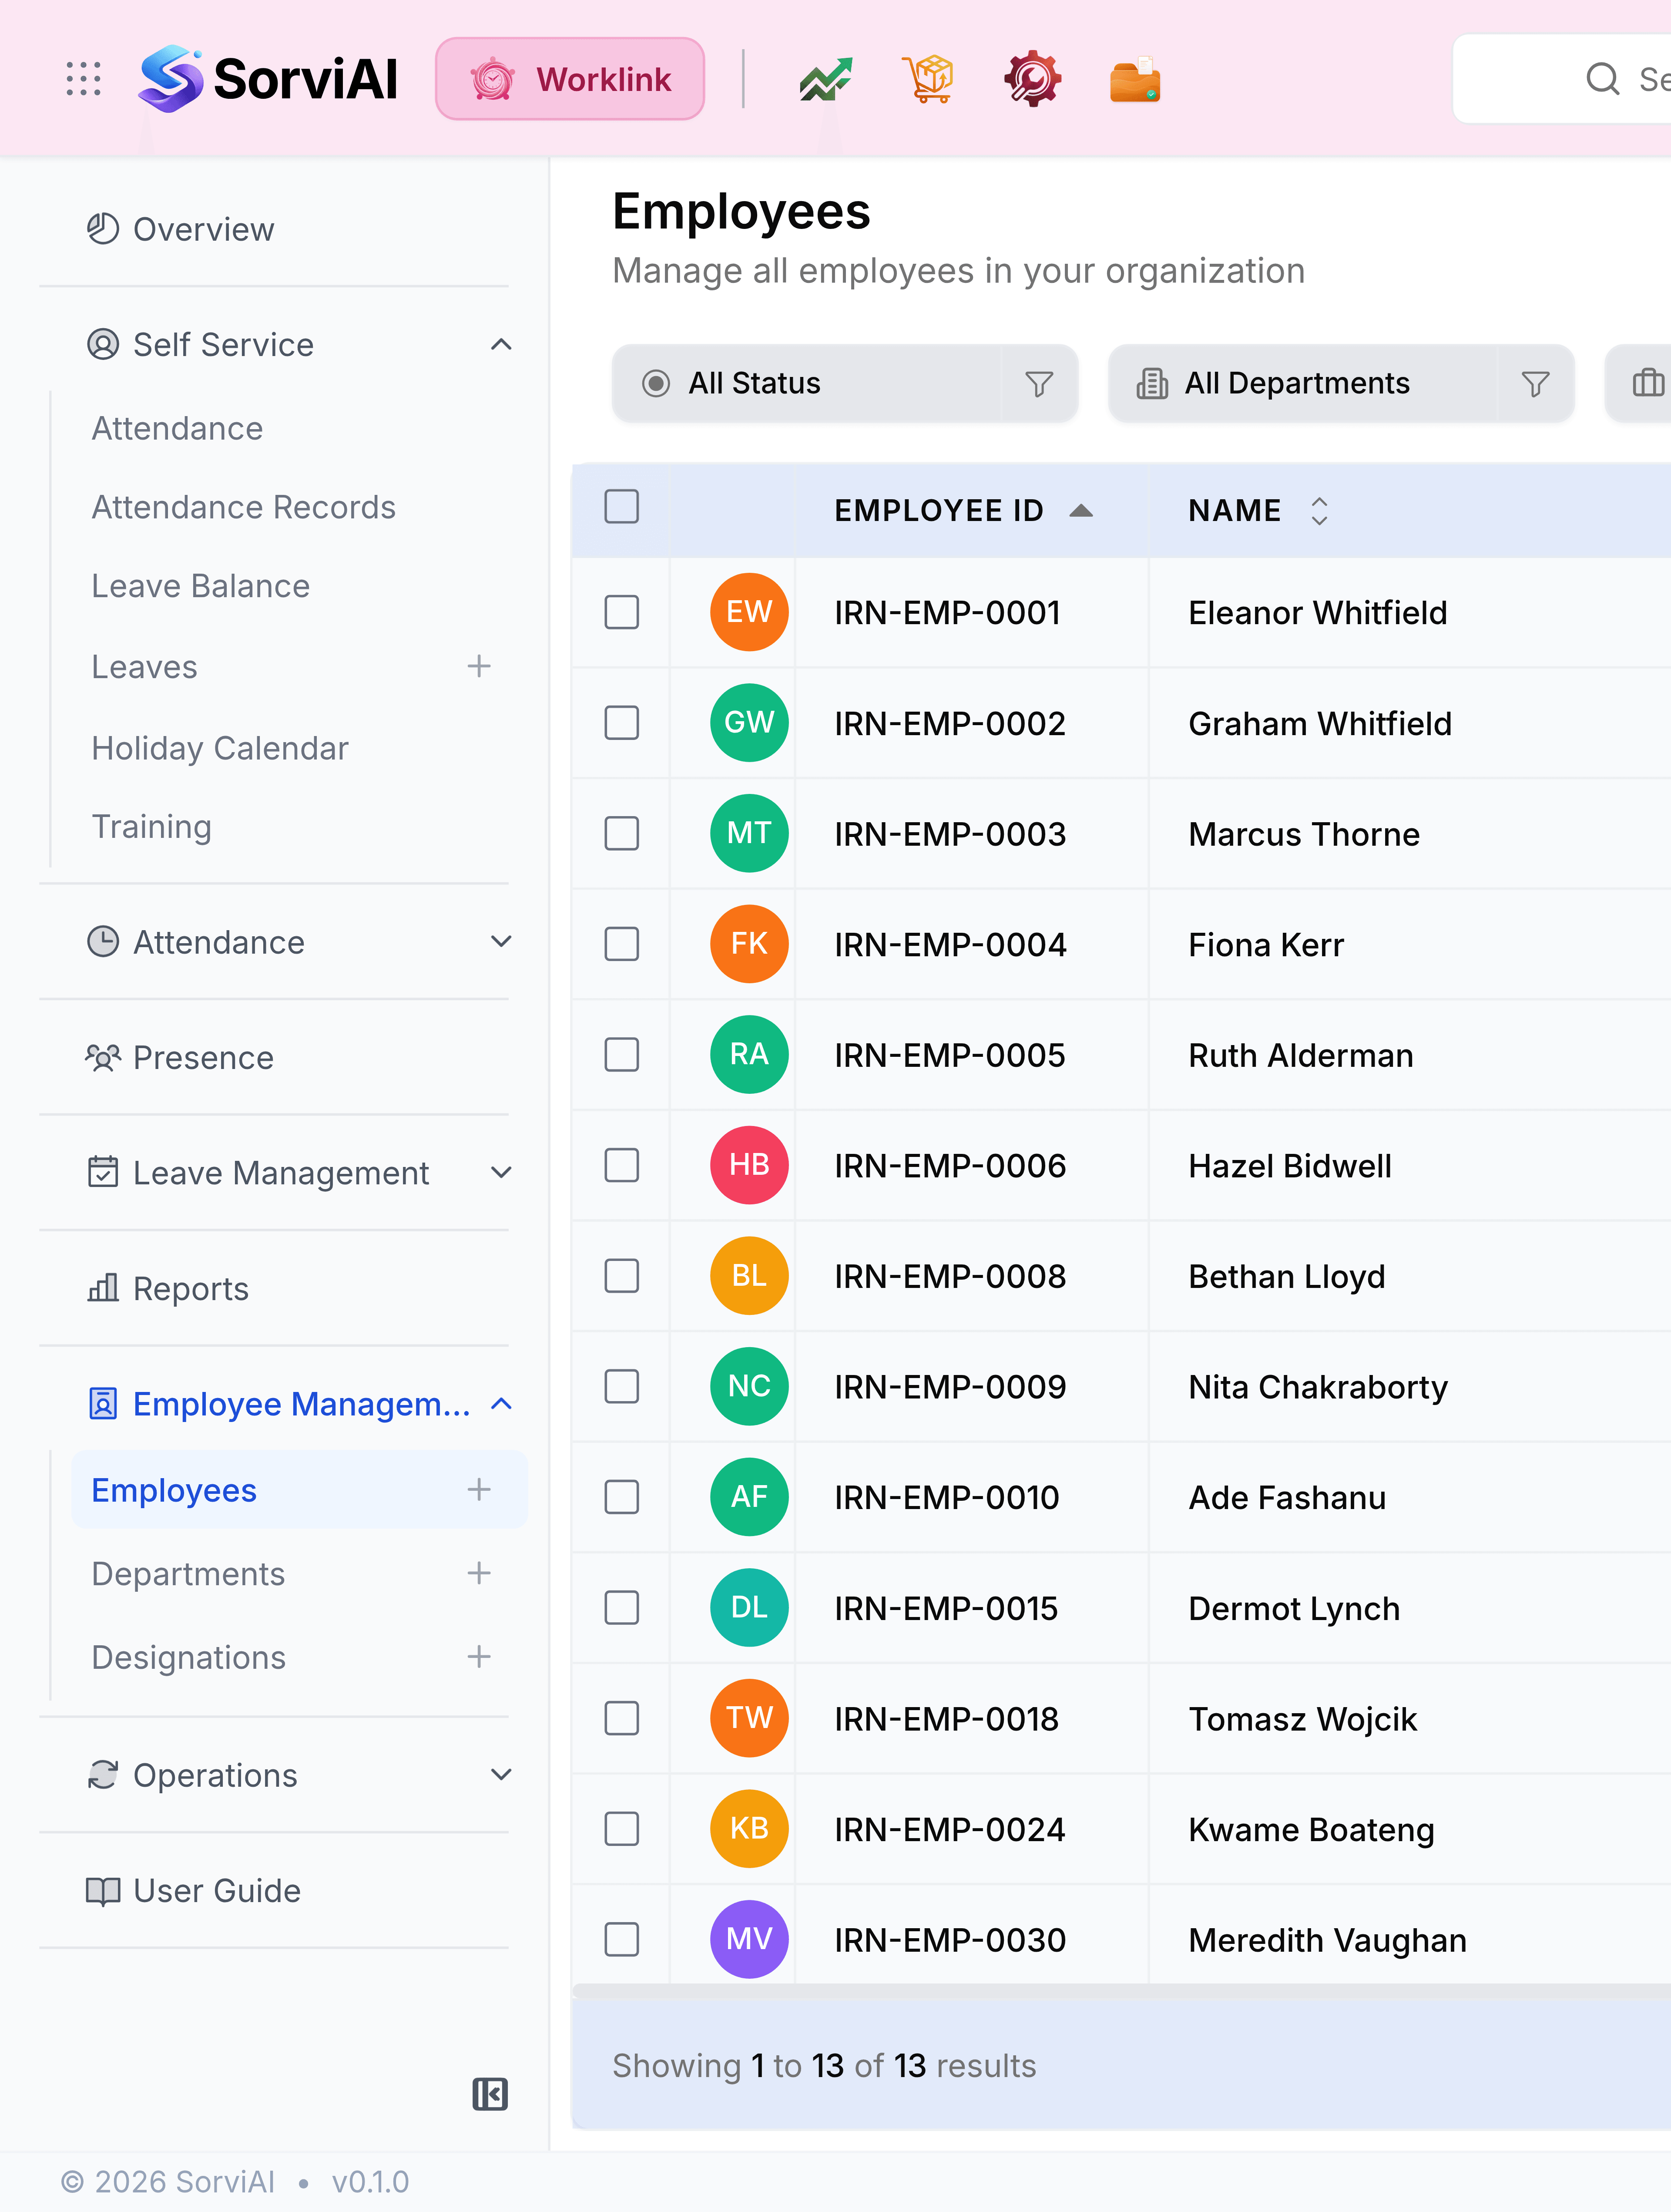The image size is (1671, 2212).
Task: Sort by Name column sort arrows
Action: click(x=1319, y=510)
